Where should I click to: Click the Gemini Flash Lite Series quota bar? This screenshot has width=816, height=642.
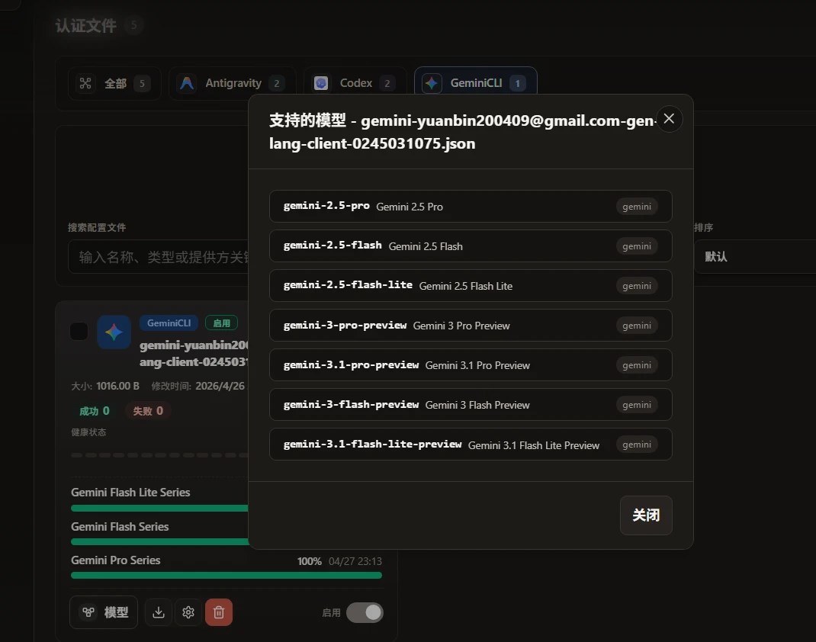159,509
